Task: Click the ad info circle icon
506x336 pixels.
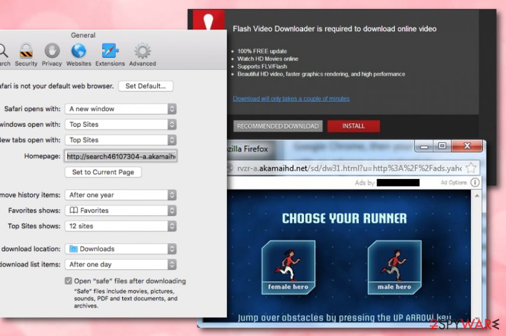Action: tap(475, 182)
